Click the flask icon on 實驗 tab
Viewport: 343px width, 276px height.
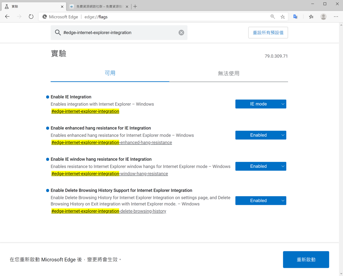click(x=7, y=6)
